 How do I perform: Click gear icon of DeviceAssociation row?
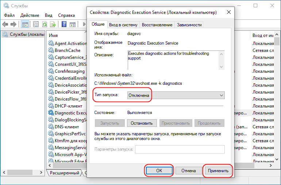pos(51,85)
